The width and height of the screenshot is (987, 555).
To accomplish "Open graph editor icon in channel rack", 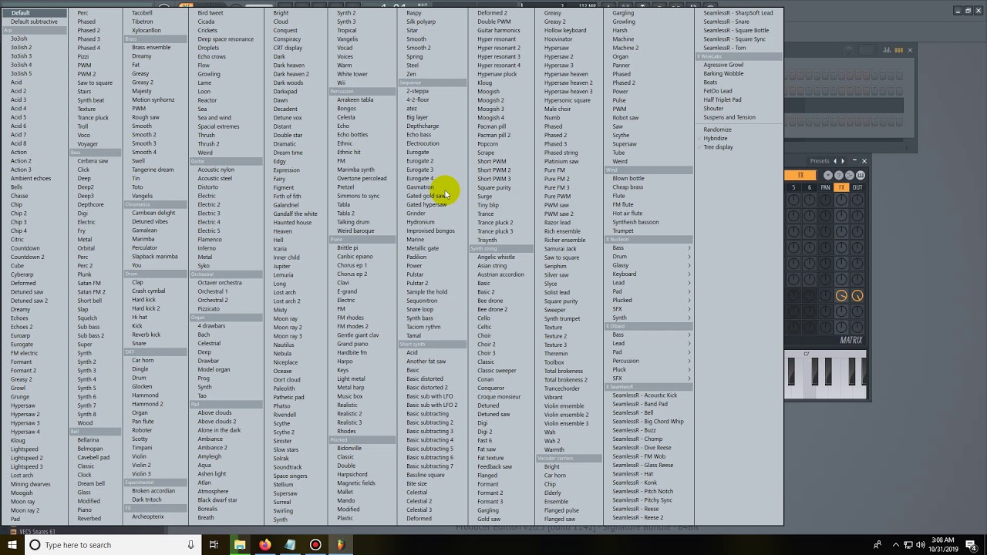I will pyautogui.click(x=887, y=50).
